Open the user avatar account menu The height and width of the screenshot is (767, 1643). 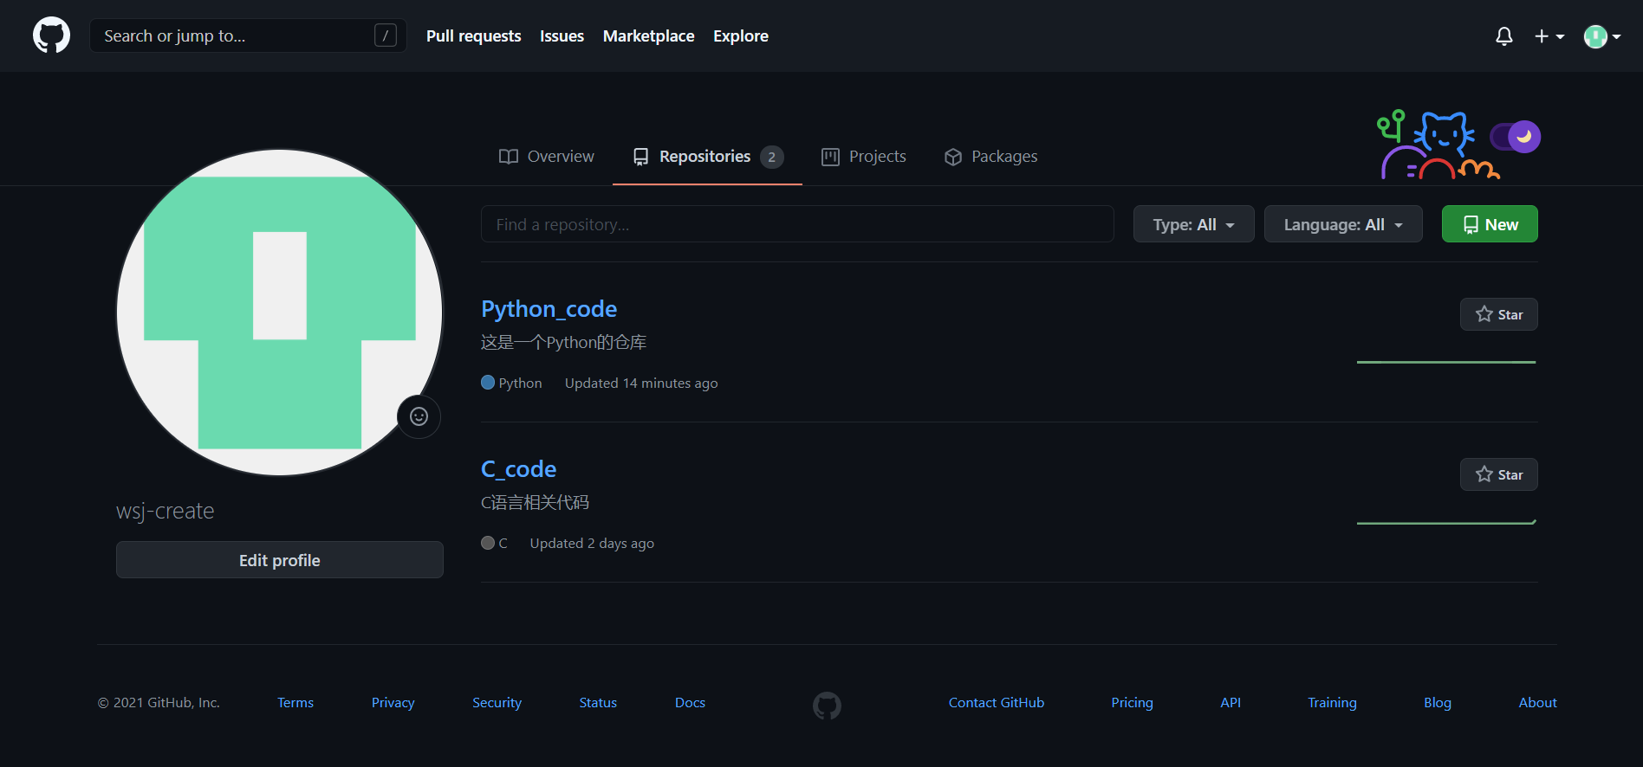pos(1602,36)
